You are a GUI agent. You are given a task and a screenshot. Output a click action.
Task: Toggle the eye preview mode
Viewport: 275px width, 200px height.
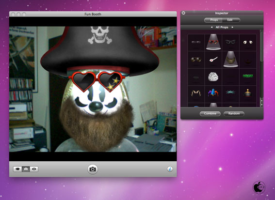point(34,169)
